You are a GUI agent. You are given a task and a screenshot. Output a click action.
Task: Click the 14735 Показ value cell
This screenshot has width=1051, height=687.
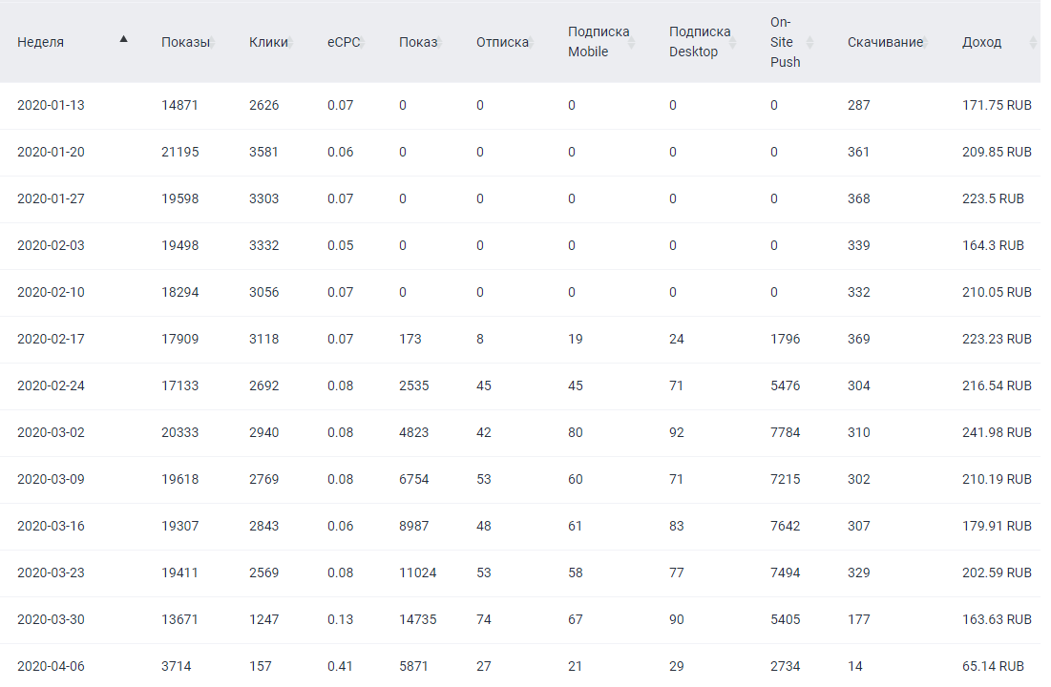pos(417,619)
